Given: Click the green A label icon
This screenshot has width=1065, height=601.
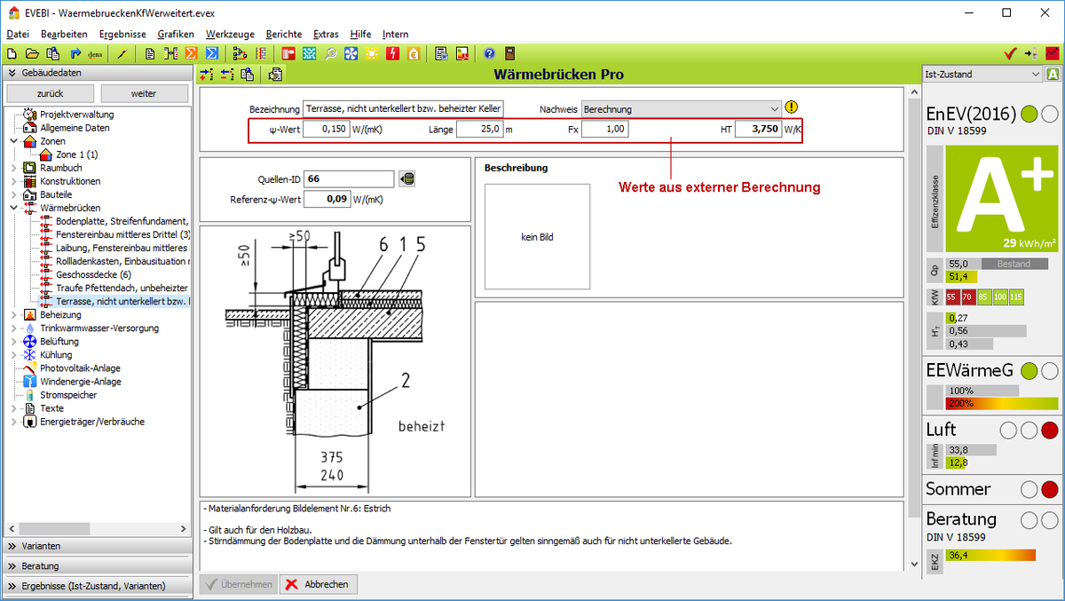Looking at the screenshot, I should (x=1053, y=75).
